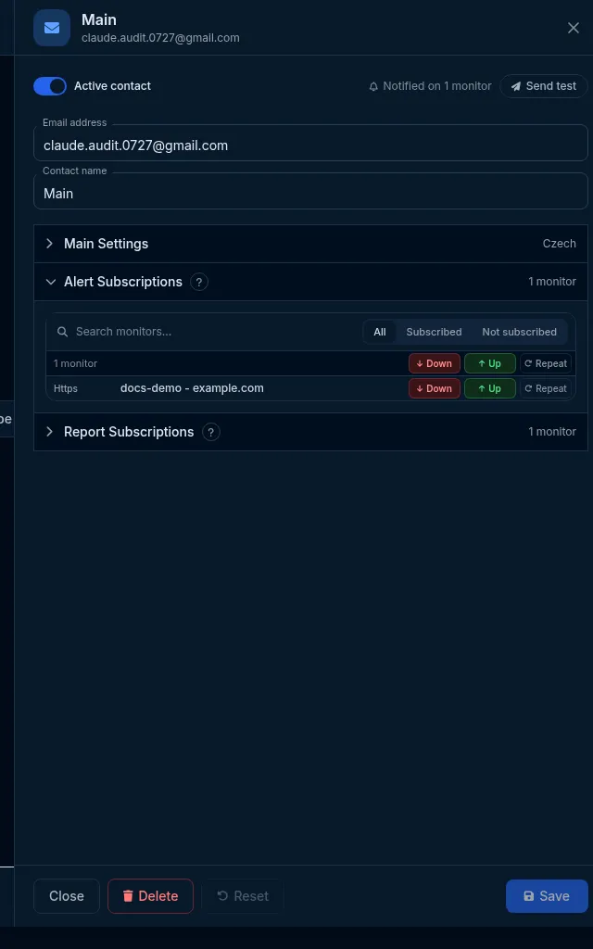
Task: Toggle Down alert for docs-demo - example.com
Action: pos(435,388)
